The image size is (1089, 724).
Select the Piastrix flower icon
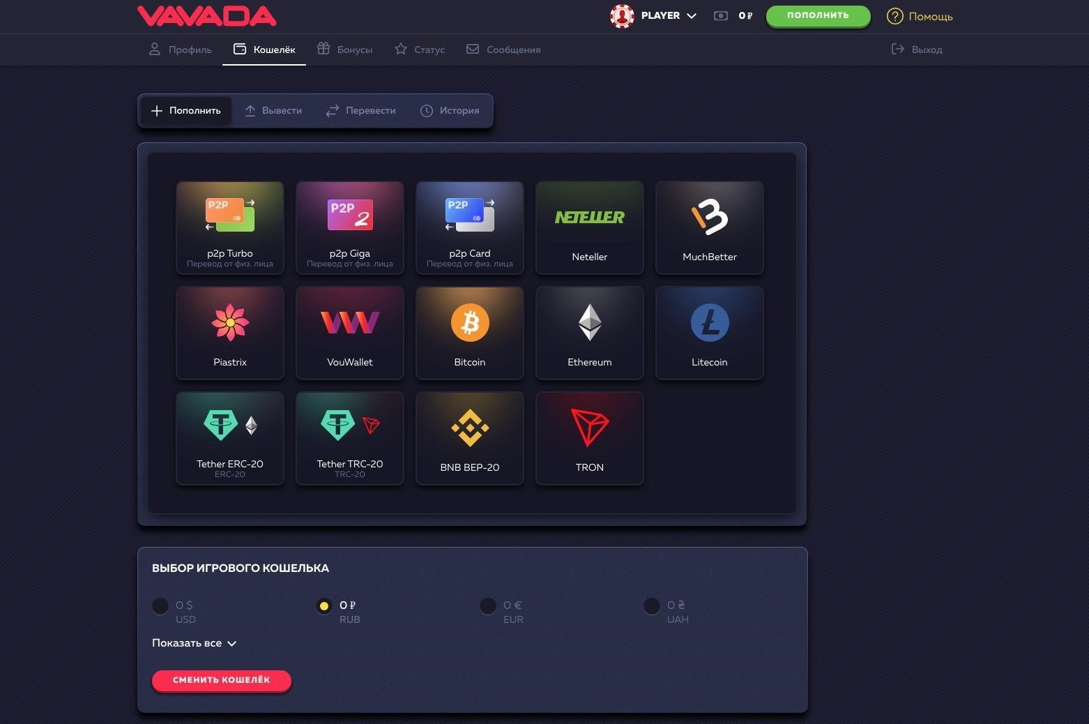230,323
